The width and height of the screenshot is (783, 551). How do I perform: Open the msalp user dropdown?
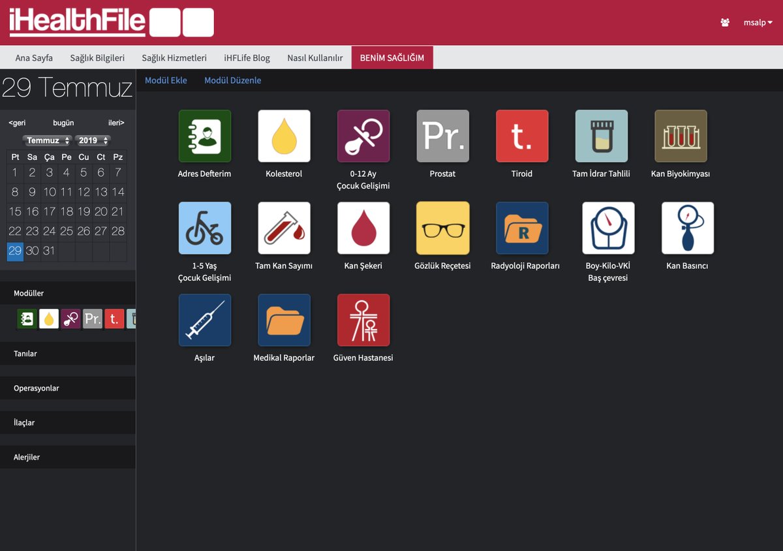(x=758, y=22)
